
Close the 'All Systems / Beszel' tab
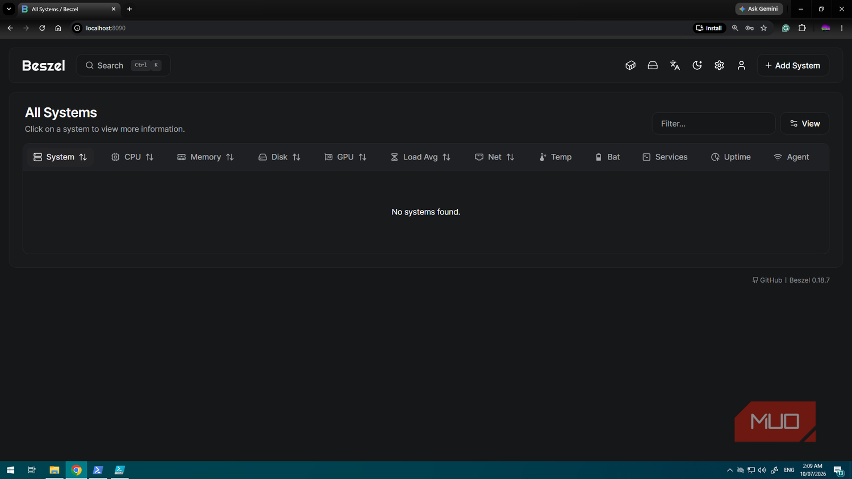114,9
